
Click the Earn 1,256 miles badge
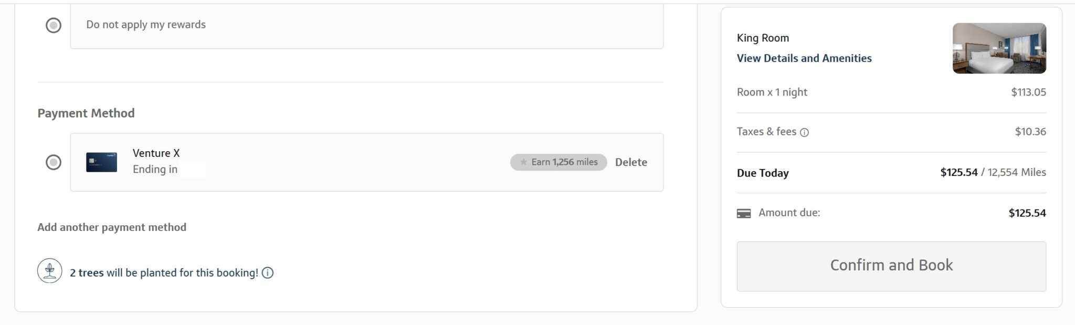click(x=558, y=162)
